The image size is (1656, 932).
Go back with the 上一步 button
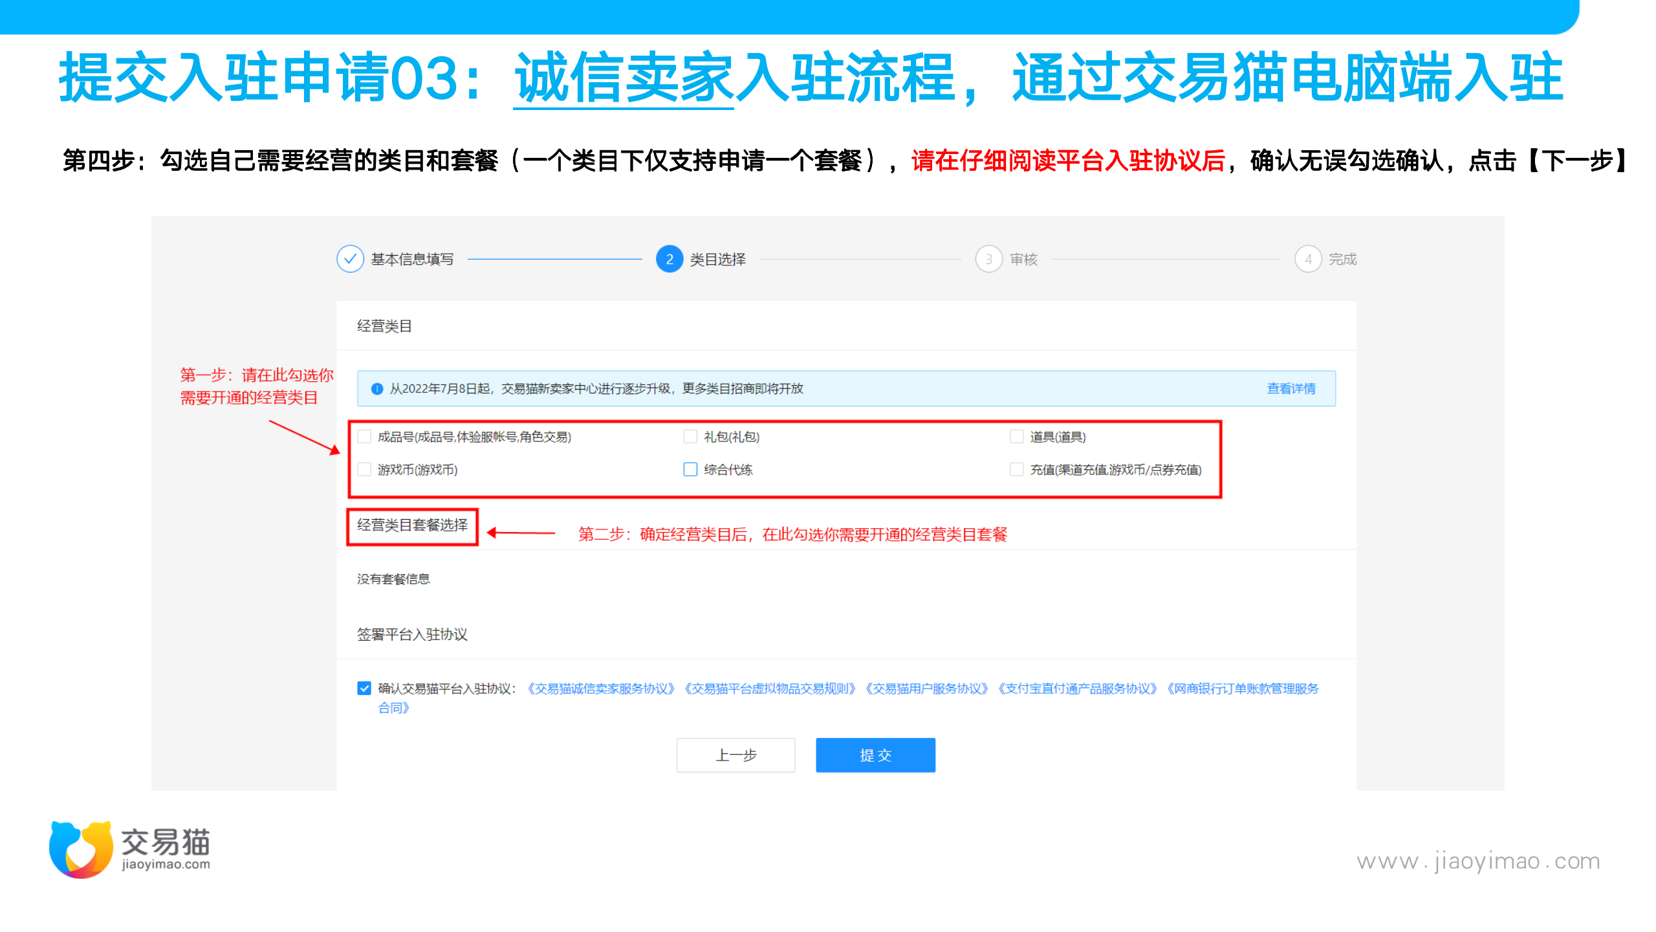(735, 755)
